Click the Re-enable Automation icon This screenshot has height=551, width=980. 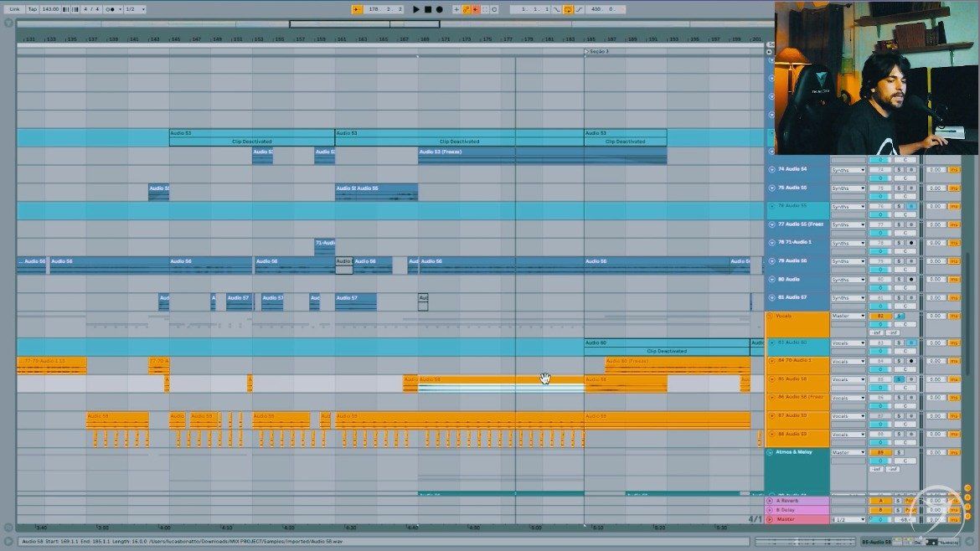click(476, 9)
